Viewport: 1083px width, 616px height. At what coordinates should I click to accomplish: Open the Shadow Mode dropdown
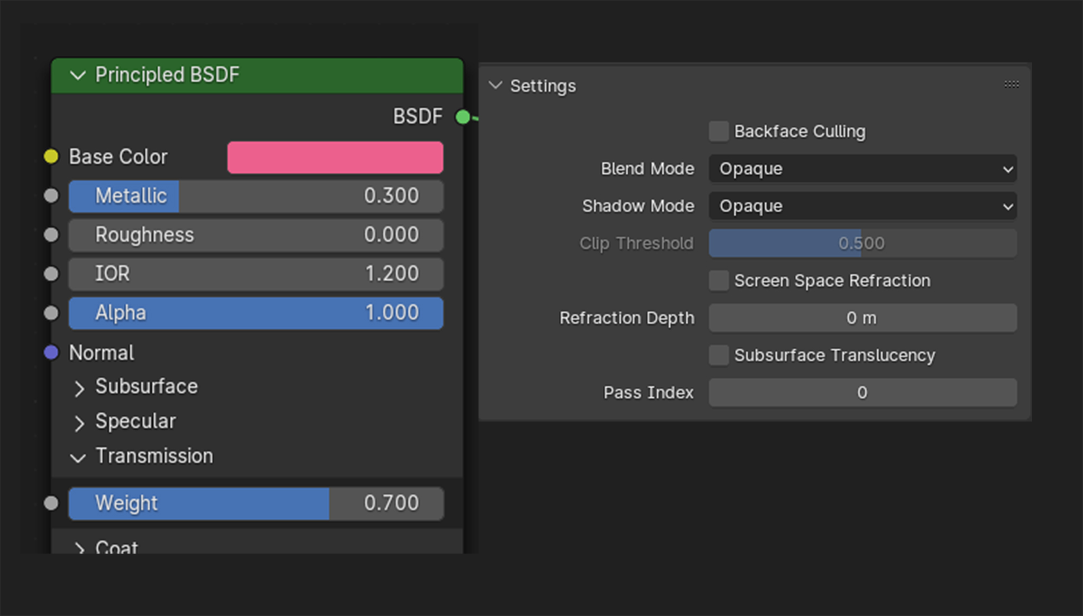pos(862,206)
